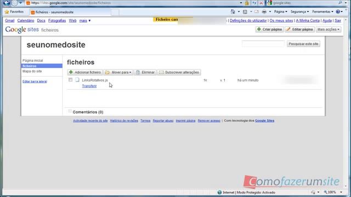Expand the address bar autocomplete dropdown
Screen dimensions: 351x197
[241, 3]
